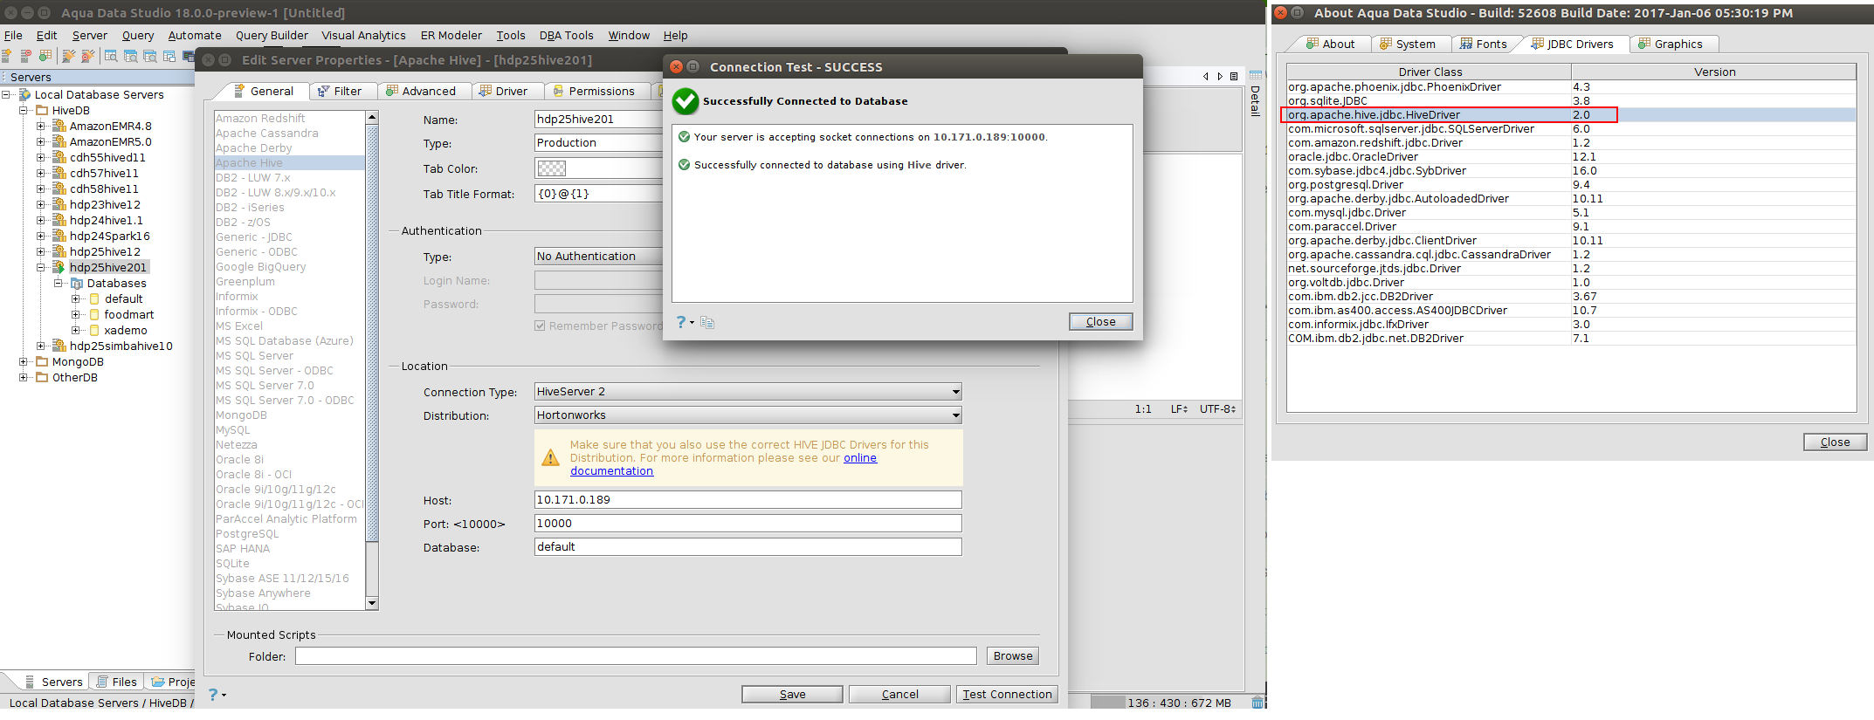Click the grid icon above the Detail side tab
This screenshot has height=720, width=1874.
click(1256, 75)
